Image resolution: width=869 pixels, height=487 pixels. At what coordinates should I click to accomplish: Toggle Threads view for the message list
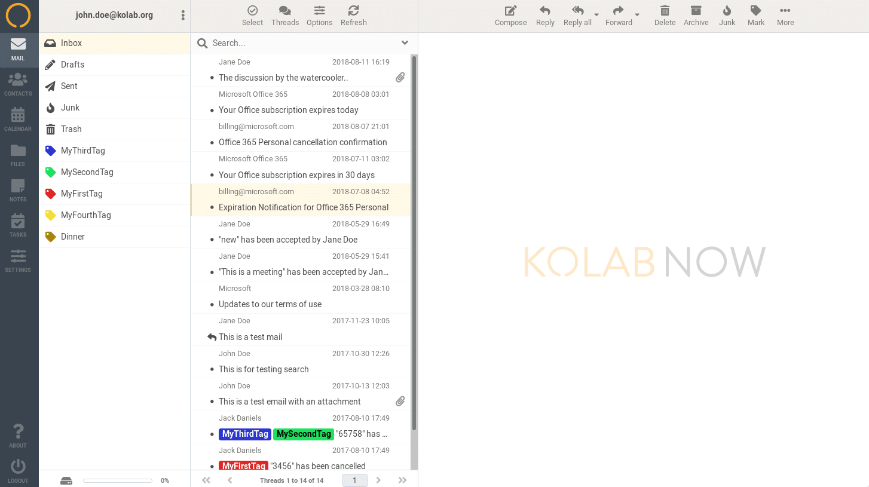click(285, 16)
